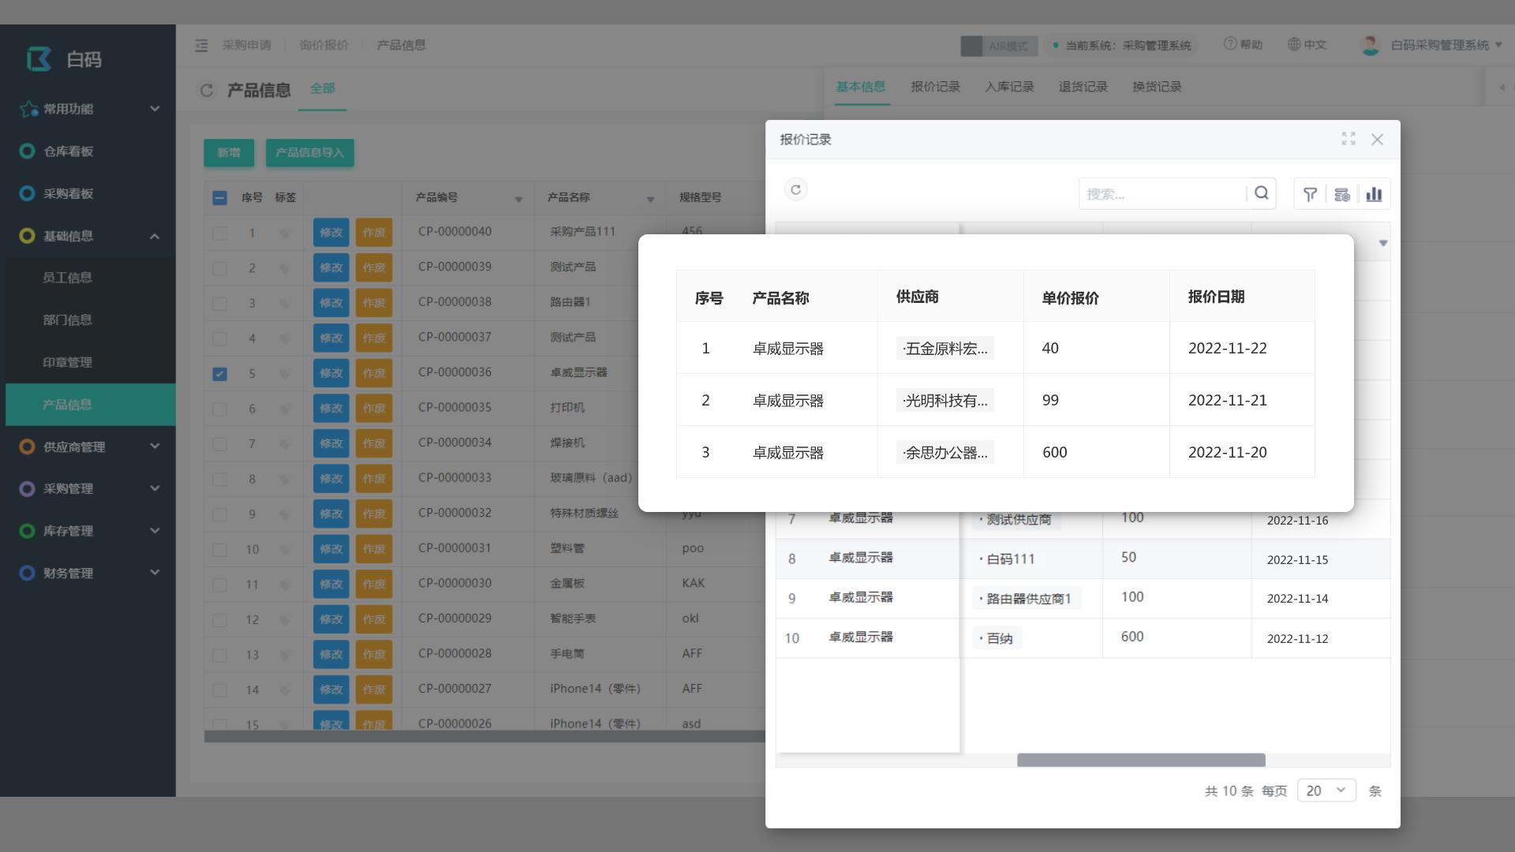Click the refresh icon in the 报价记录 dialog
This screenshot has height=852, width=1515.
[x=796, y=189]
